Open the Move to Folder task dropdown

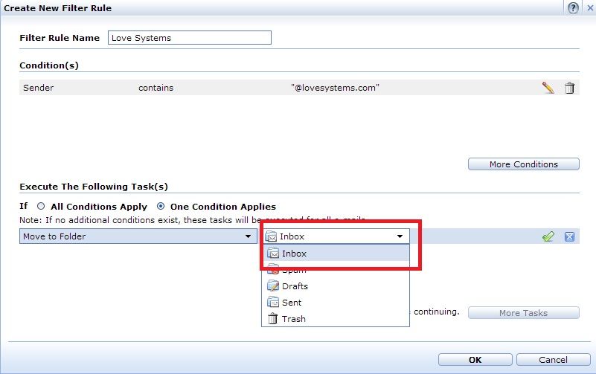click(x=138, y=236)
